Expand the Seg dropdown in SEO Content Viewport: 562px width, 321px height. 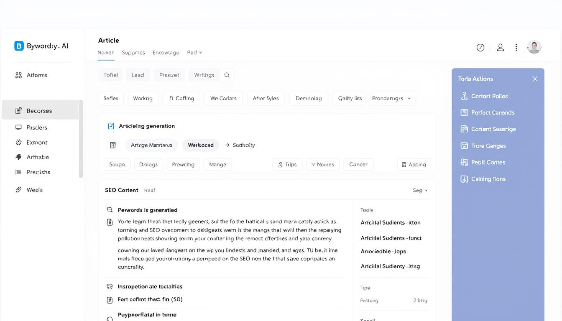(420, 190)
